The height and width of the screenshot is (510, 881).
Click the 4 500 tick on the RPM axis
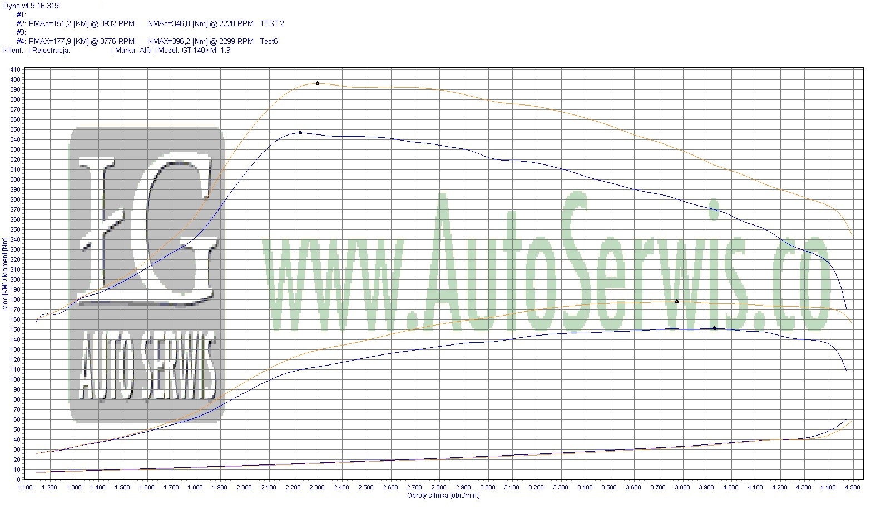point(852,487)
